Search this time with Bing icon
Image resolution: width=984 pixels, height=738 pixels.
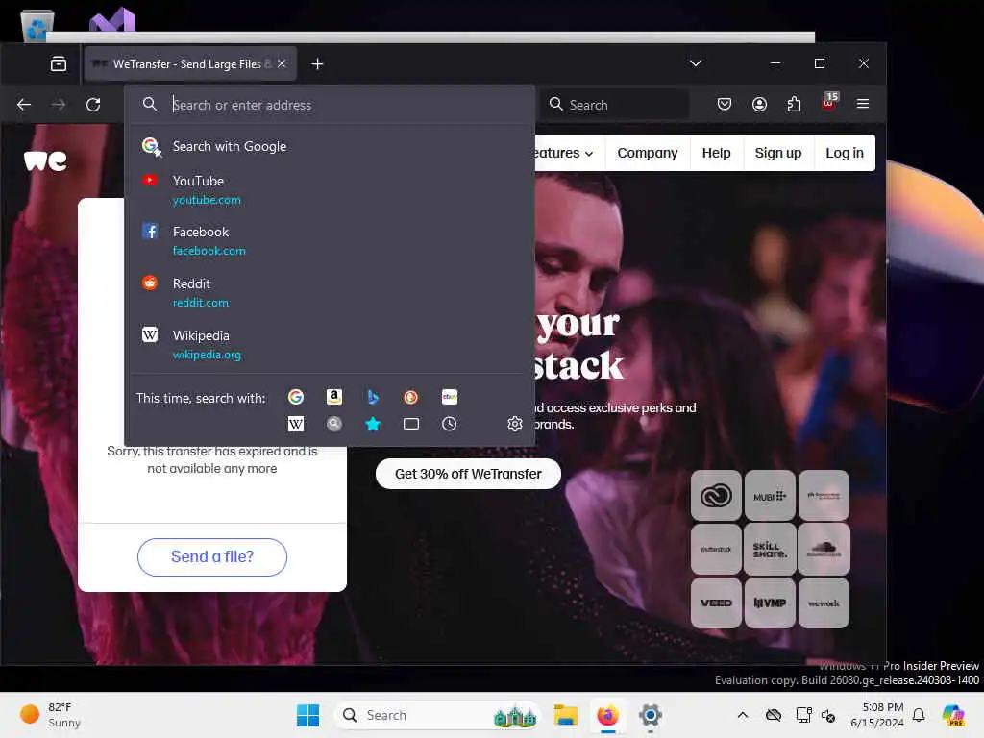[x=373, y=397]
